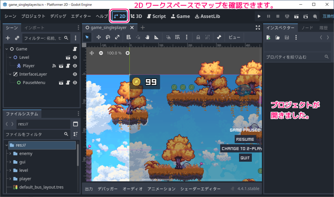The height and width of the screenshot is (197, 334).
Task: Open the デバッグ menu
Action: [58, 16]
